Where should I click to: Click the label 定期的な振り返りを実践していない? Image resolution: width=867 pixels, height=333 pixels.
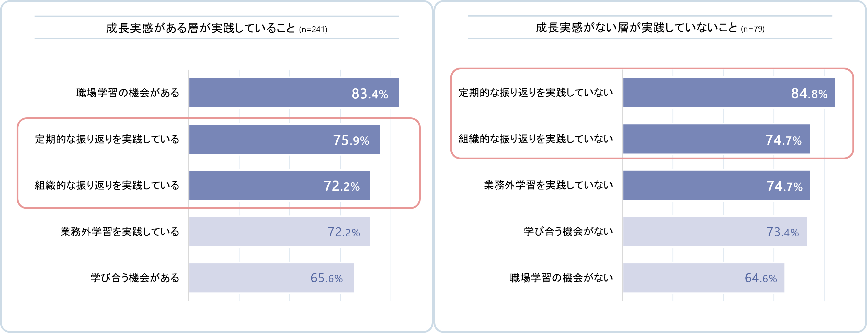pos(536,93)
